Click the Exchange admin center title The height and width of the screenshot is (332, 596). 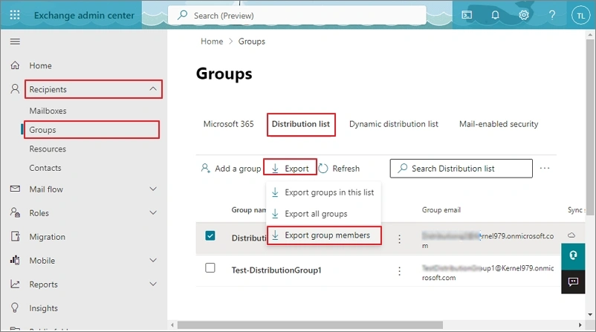click(84, 15)
